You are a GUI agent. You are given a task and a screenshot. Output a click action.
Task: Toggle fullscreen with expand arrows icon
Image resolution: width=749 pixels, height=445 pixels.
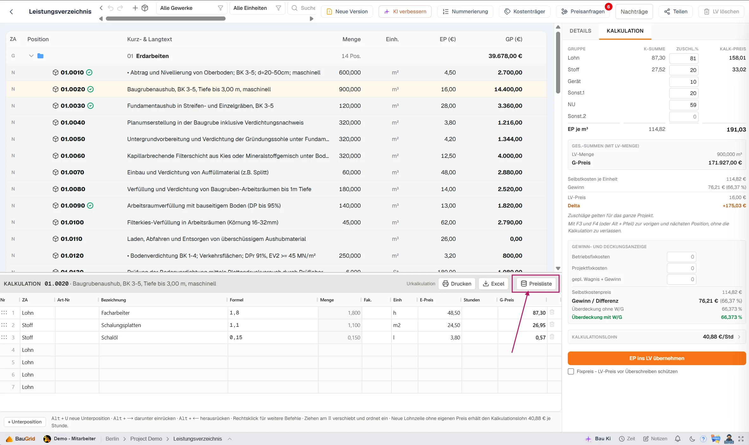click(741, 439)
